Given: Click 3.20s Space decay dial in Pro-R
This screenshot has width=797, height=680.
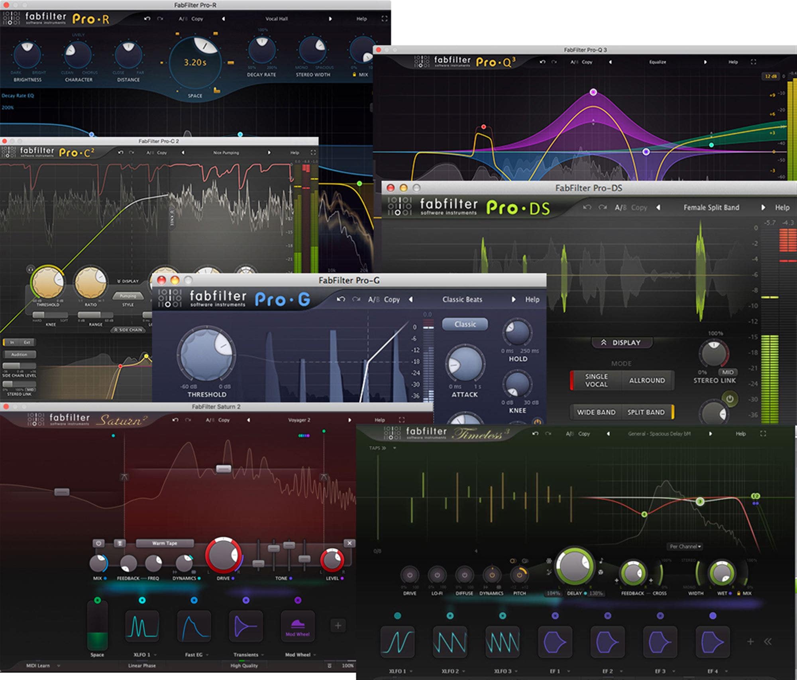Looking at the screenshot, I should 195,63.
